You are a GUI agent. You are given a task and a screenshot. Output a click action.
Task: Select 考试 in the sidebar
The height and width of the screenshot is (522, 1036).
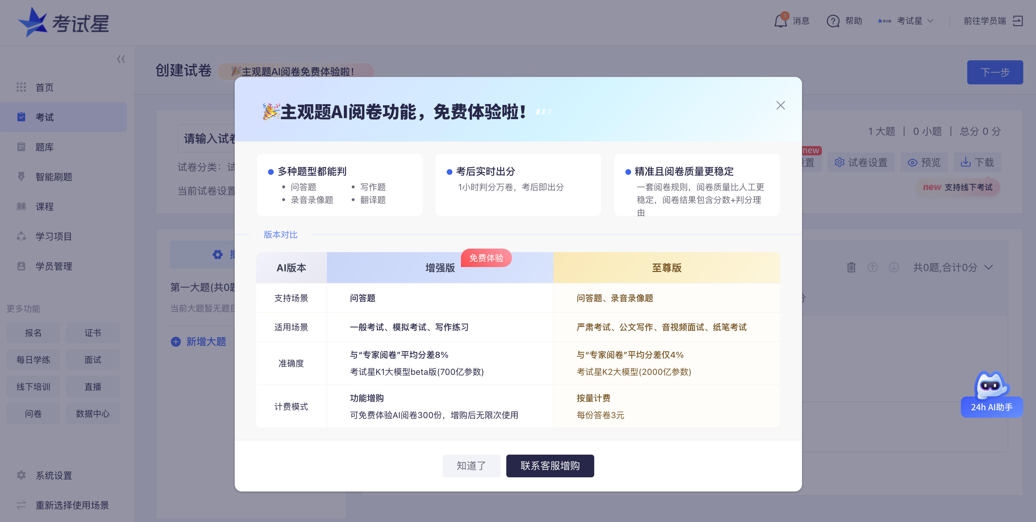coord(63,117)
